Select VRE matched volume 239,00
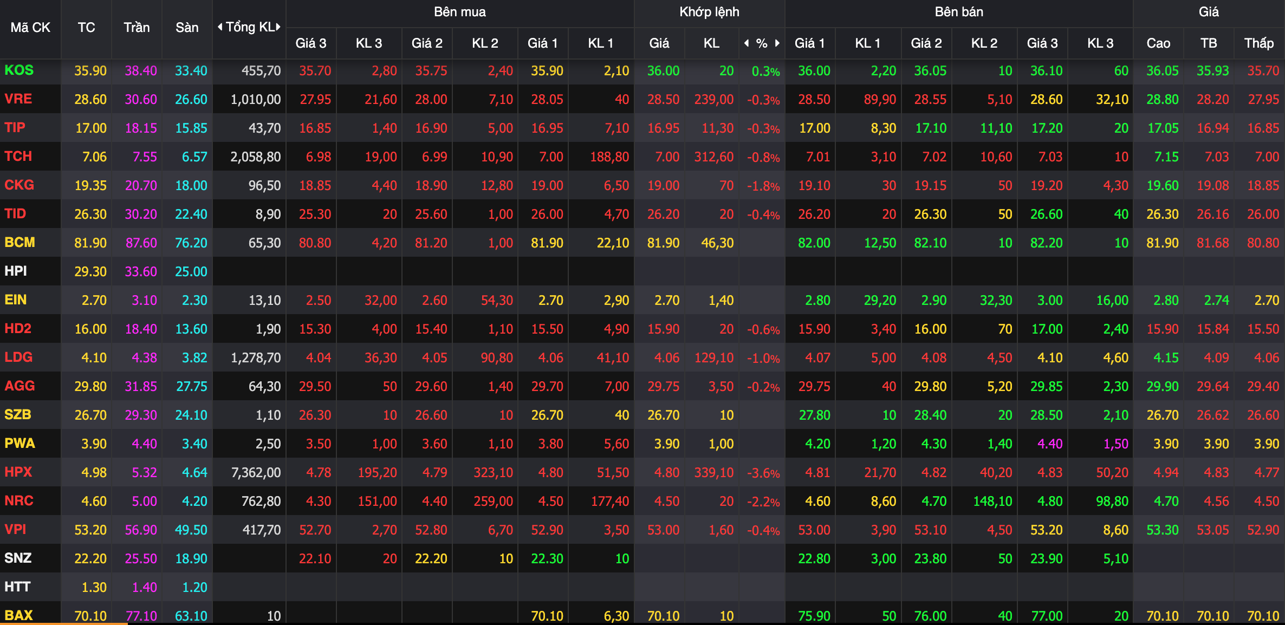The height and width of the screenshot is (625, 1285). (x=714, y=100)
